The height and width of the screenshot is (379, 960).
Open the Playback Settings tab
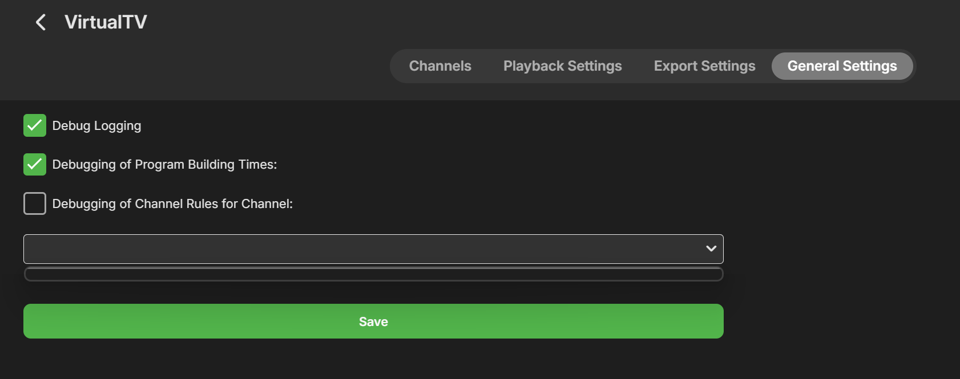[562, 66]
